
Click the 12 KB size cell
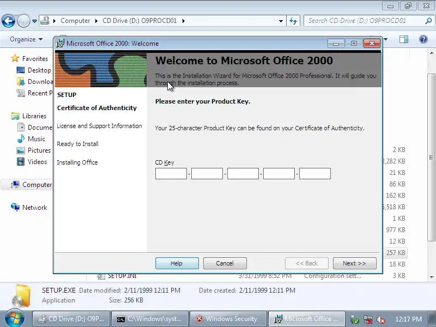click(397, 241)
